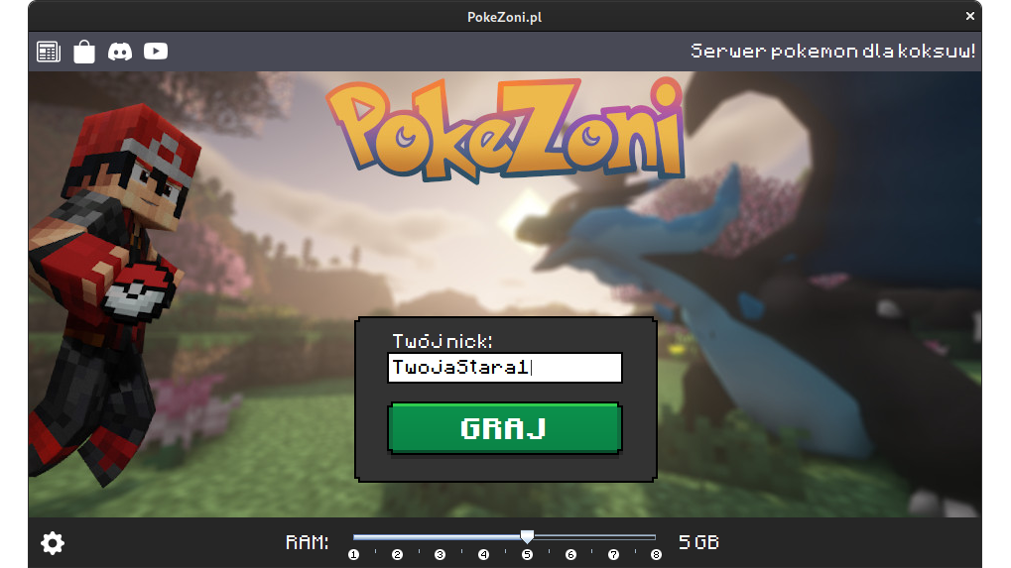Focus the Twój nick input field
The width and height of the screenshot is (1011, 568).
click(505, 368)
